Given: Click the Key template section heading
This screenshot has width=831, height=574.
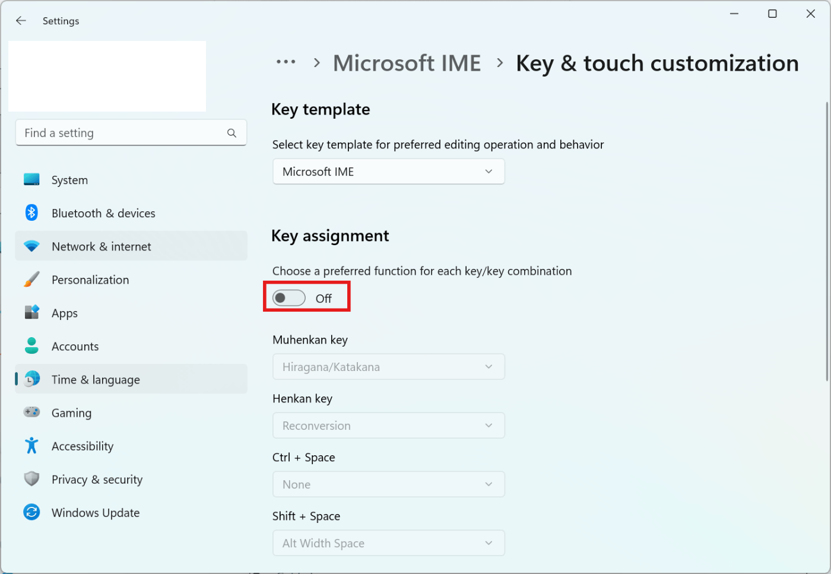Looking at the screenshot, I should point(321,109).
